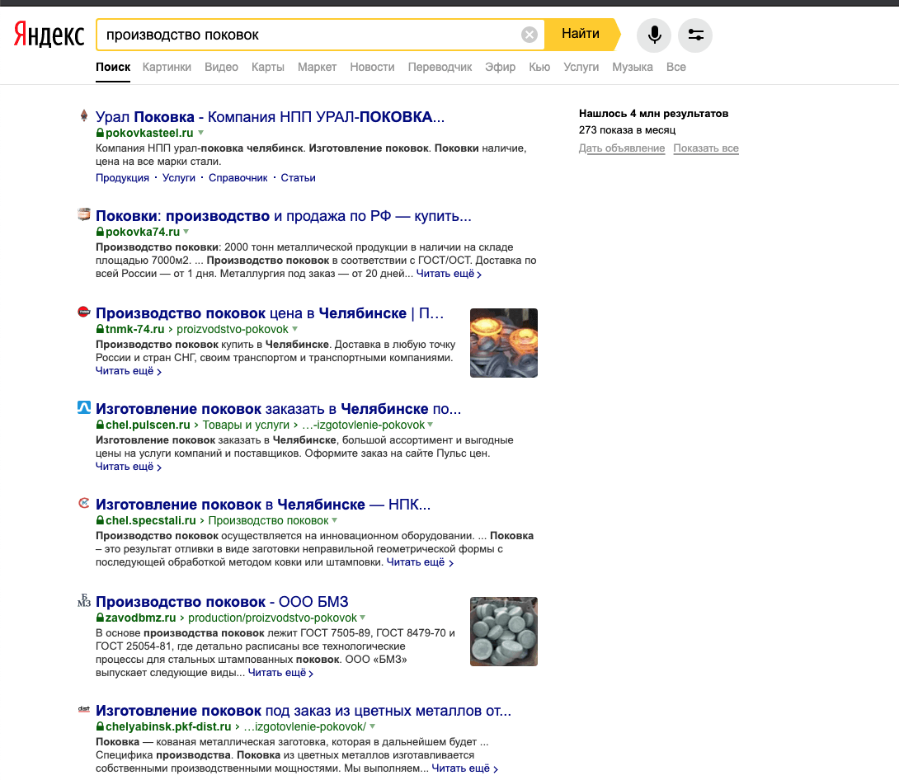The image size is (899, 780).
Task: Click dist favicon of pkf-dist.ru result
Action: click(83, 709)
